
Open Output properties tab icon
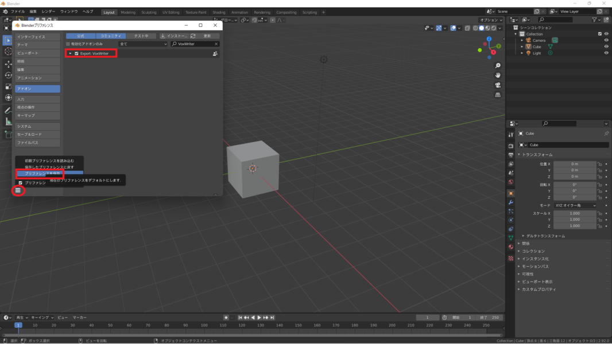point(510,155)
